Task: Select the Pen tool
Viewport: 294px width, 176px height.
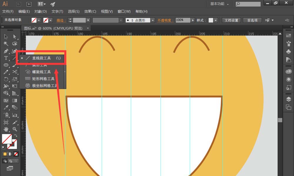Action: point(6,51)
